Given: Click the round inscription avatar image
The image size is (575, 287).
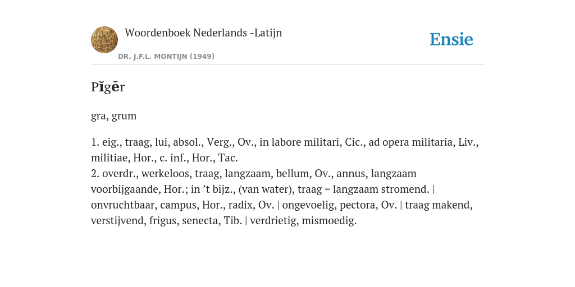Looking at the screenshot, I should tap(104, 40).
